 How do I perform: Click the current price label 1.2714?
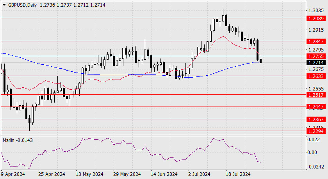pyautogui.click(x=316, y=62)
